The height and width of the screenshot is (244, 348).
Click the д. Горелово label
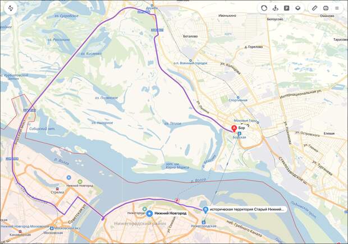[x=254, y=47]
